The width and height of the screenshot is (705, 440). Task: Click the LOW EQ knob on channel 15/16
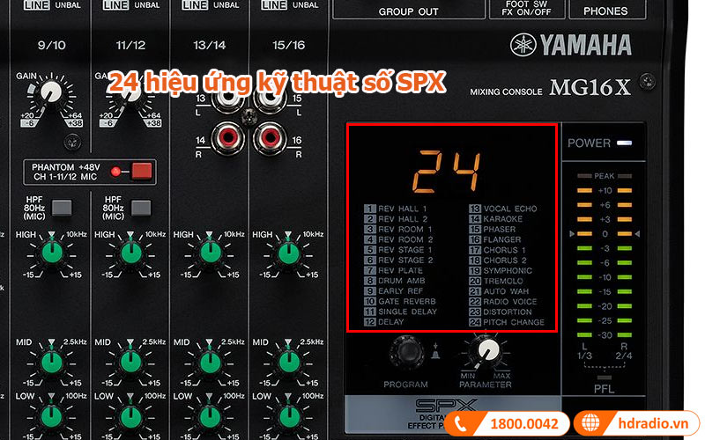[289, 416]
